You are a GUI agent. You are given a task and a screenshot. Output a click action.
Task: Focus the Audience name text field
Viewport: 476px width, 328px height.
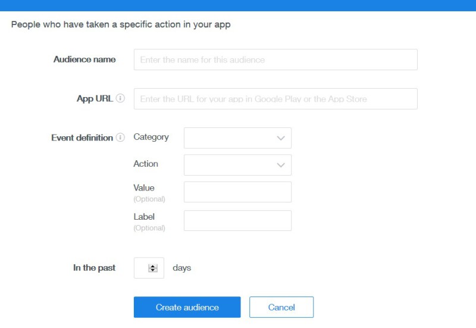click(275, 60)
